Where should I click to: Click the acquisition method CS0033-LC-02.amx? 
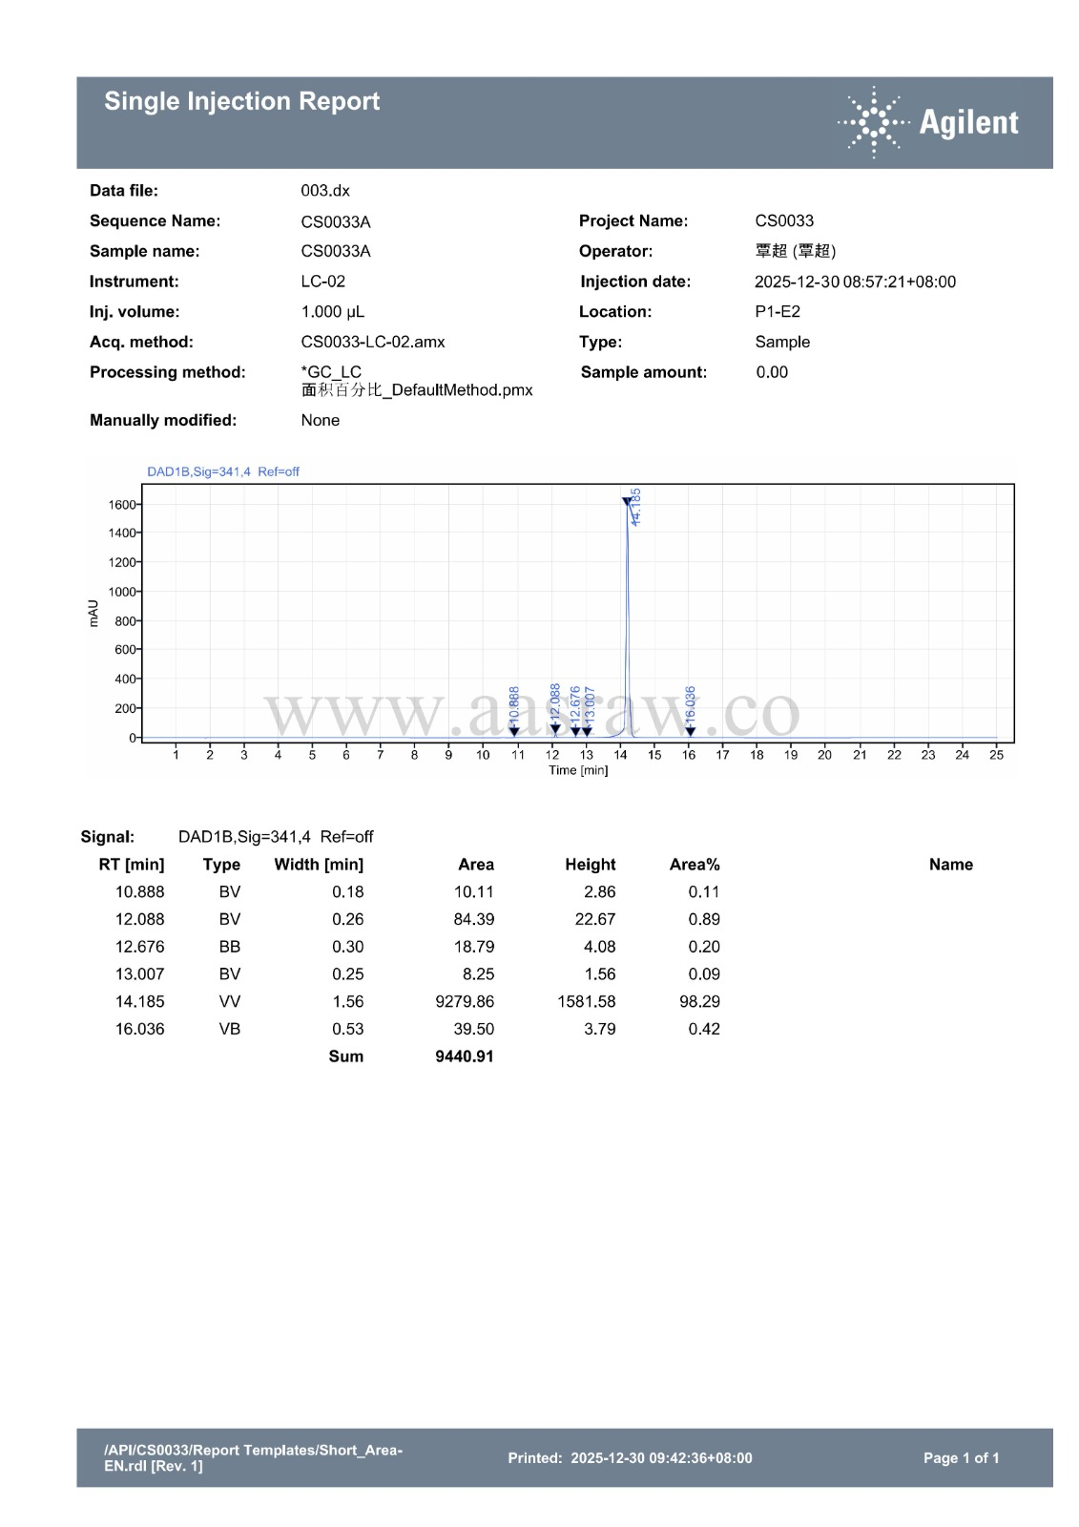click(373, 342)
